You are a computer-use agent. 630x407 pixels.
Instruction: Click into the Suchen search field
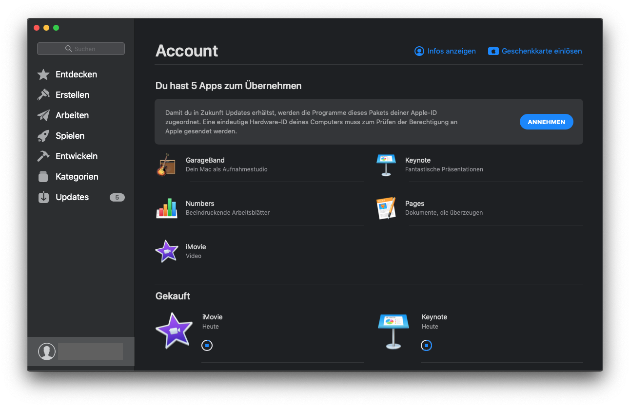81,49
